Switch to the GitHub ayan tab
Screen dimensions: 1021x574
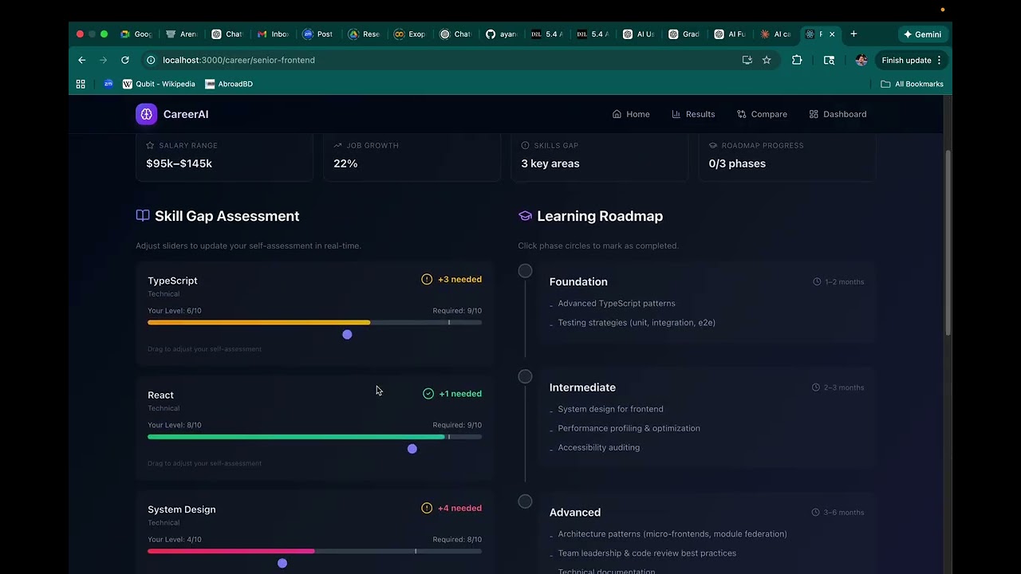tap(503, 34)
